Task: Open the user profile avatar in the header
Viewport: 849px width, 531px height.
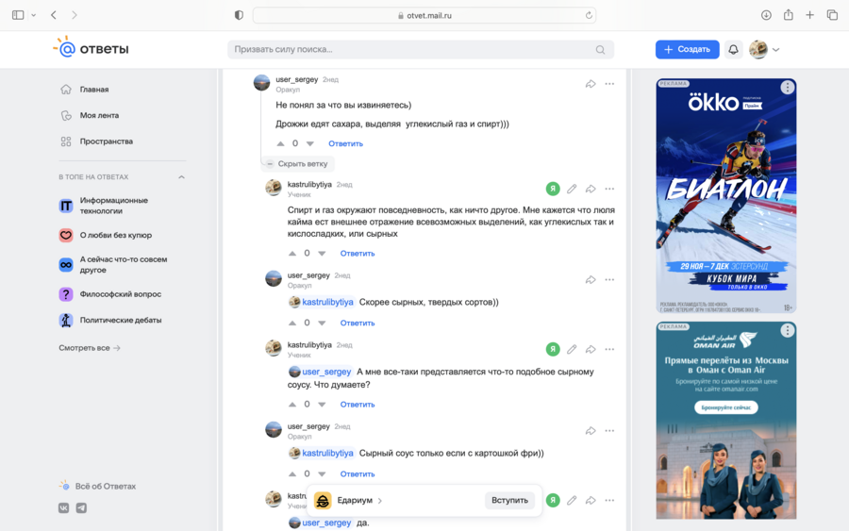Action: point(758,49)
